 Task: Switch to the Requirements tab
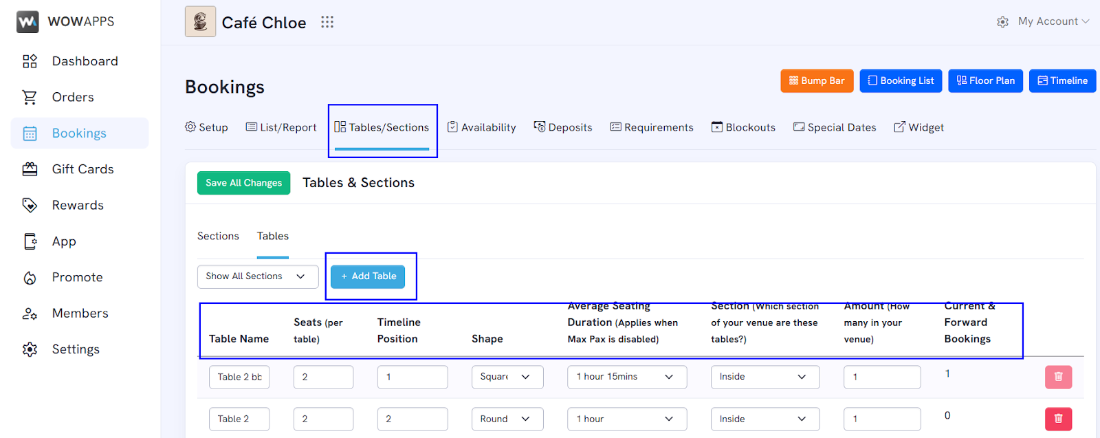coord(652,127)
